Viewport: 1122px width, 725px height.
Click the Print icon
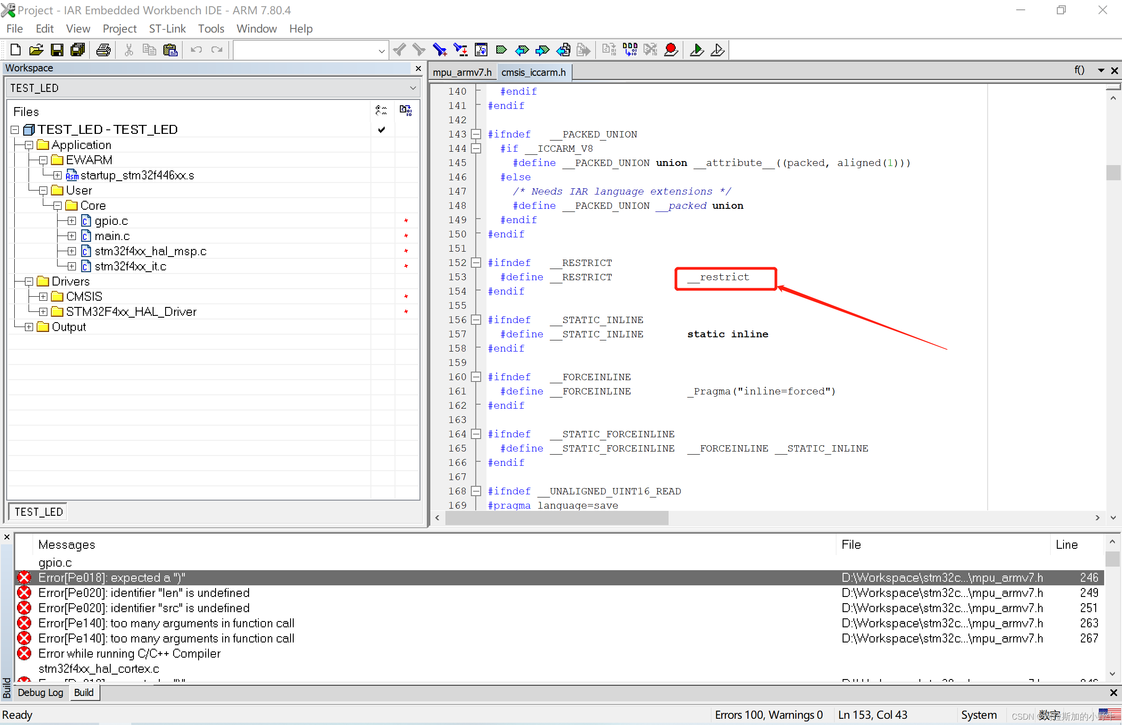pos(103,50)
